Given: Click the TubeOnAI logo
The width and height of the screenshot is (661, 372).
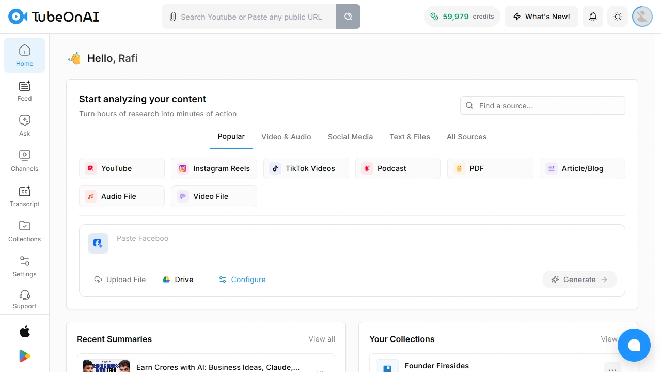Looking at the screenshot, I should click(x=54, y=17).
